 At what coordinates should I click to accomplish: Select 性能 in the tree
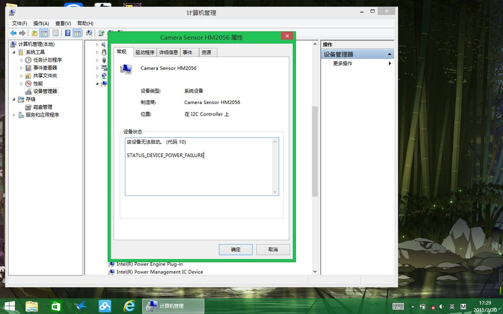coord(38,83)
